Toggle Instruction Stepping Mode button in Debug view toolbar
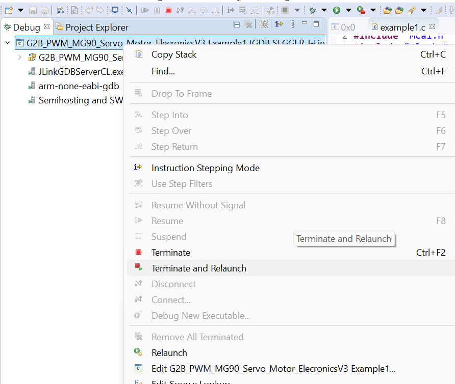Image resolution: width=455 pixels, height=384 pixels. coord(279,24)
